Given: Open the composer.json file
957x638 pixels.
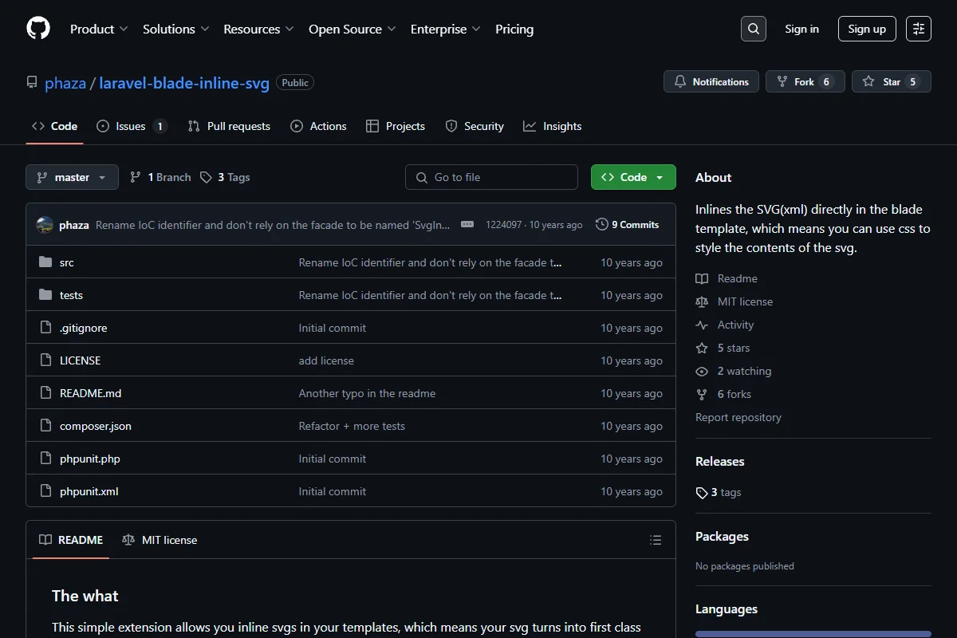Looking at the screenshot, I should 96,426.
